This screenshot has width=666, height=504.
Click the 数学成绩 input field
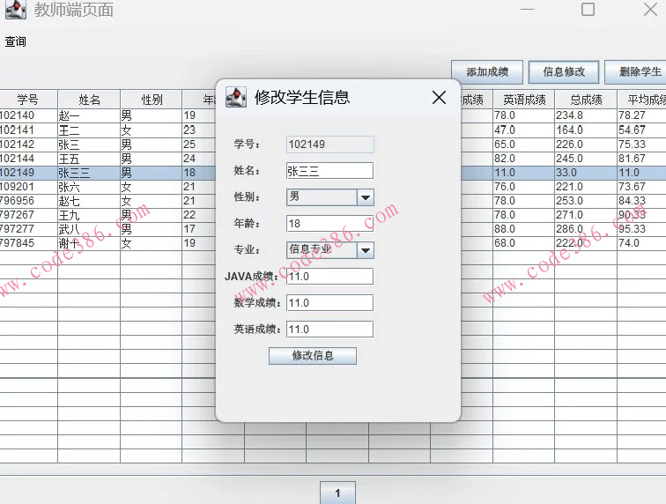tap(330, 303)
